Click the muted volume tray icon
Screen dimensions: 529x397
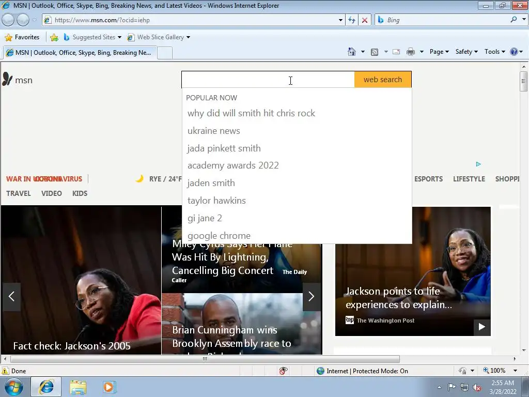coord(477,387)
